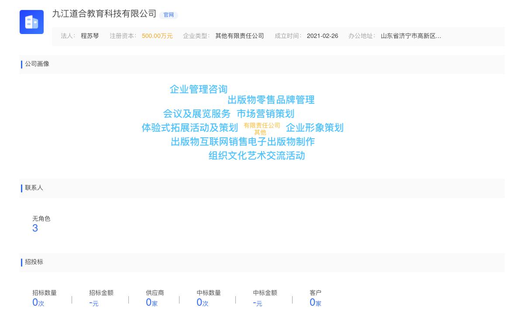This screenshot has width=524, height=328.
Task: Click the 供应商 count value
Action: 149,302
